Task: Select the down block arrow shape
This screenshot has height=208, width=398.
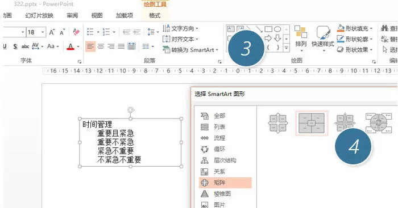Action: 277,38
